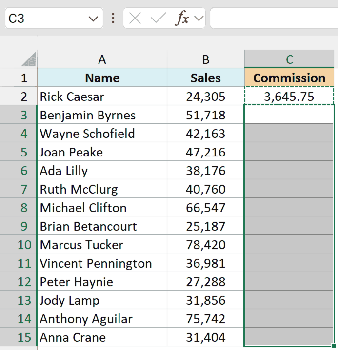Select row 3 header

pyautogui.click(x=19, y=115)
